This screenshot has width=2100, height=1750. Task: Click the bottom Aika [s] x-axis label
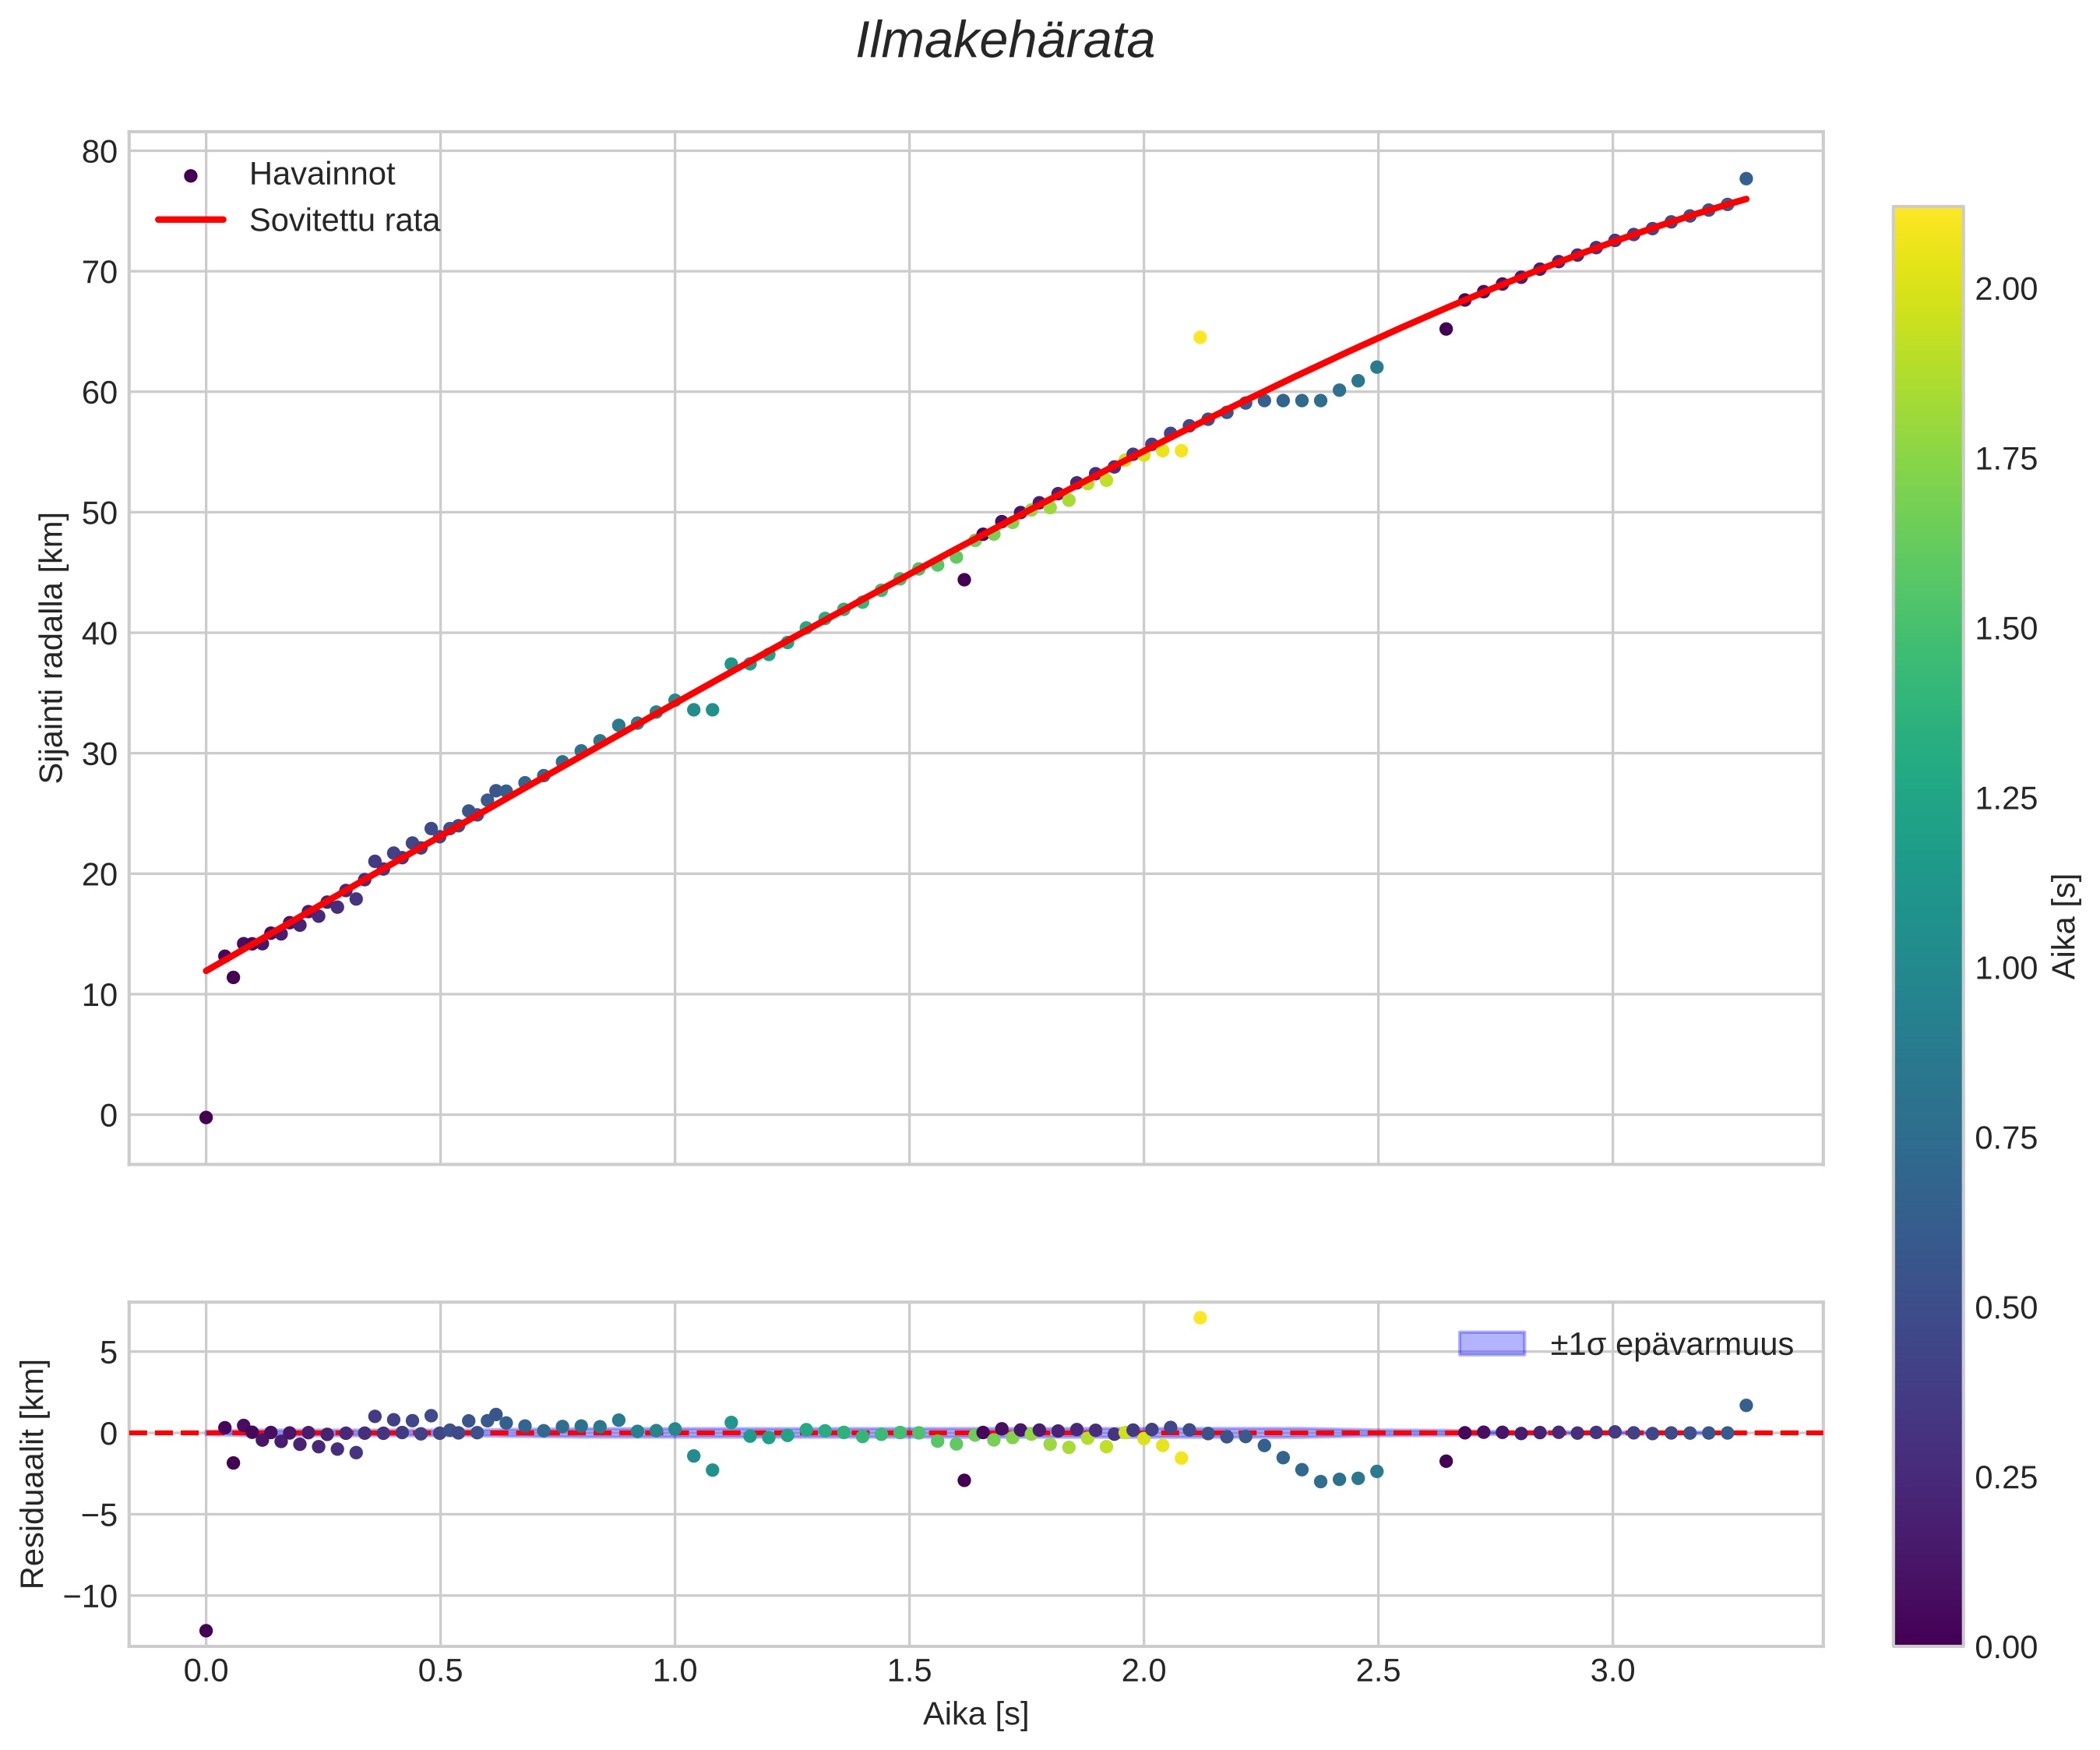[975, 1714]
